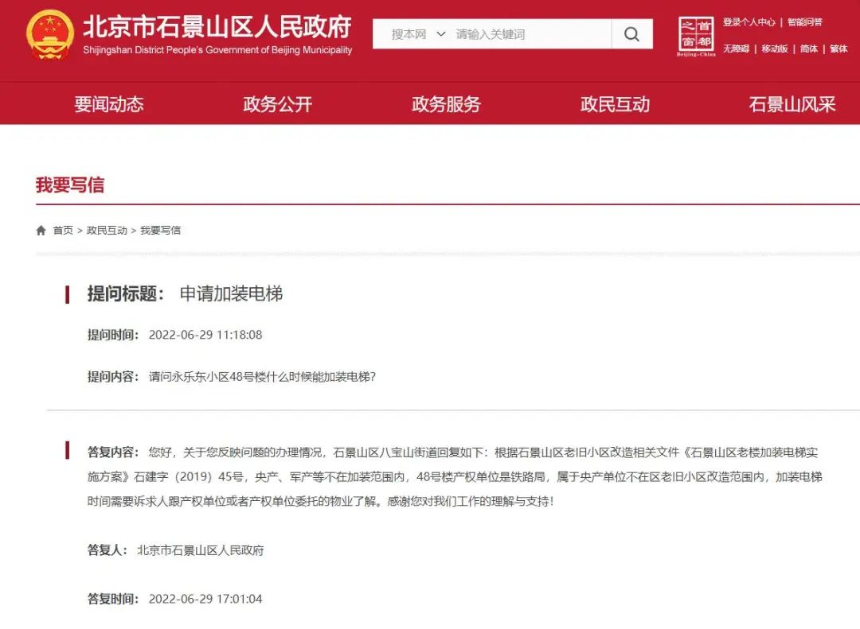The height and width of the screenshot is (629, 860).
Task: Click the magnifier search icon
Action: coord(631,34)
